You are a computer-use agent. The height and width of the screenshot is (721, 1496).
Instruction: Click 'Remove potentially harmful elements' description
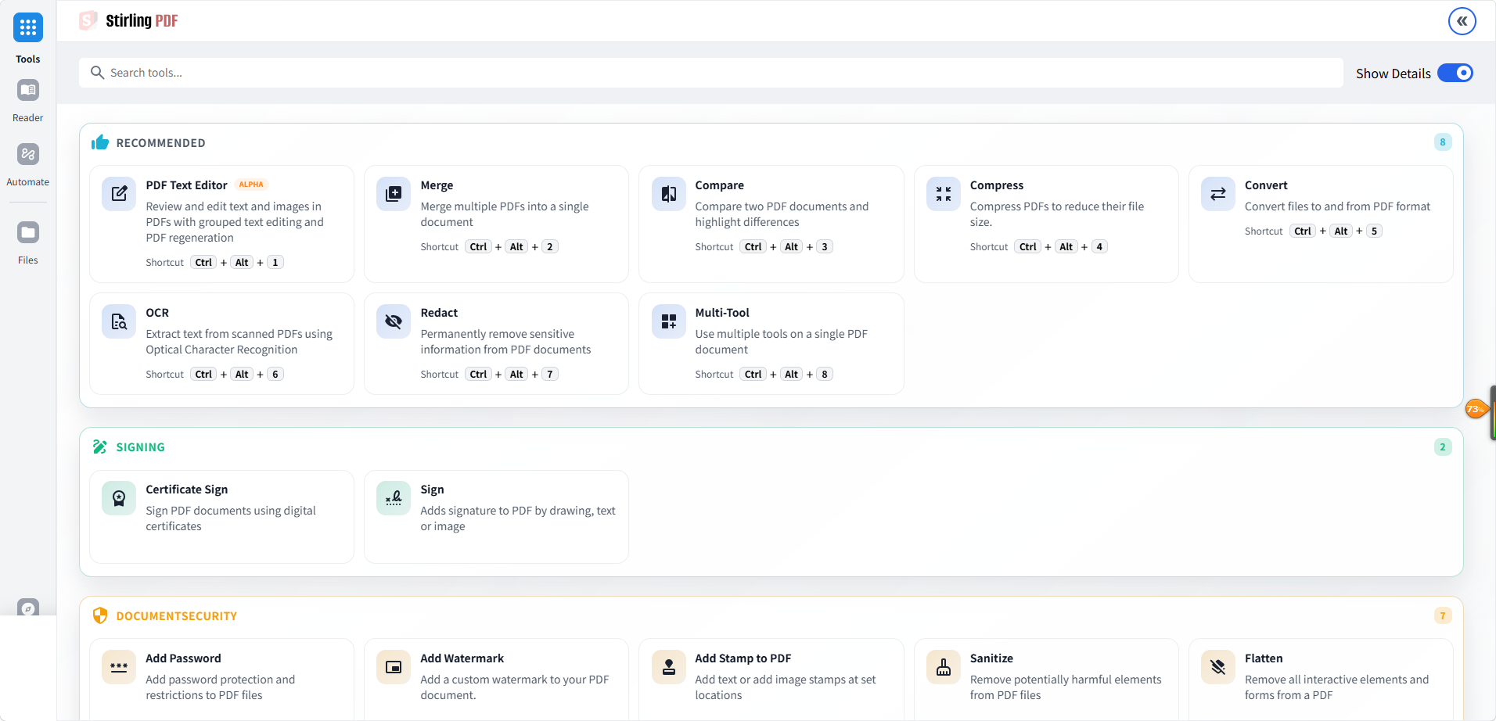1066,687
